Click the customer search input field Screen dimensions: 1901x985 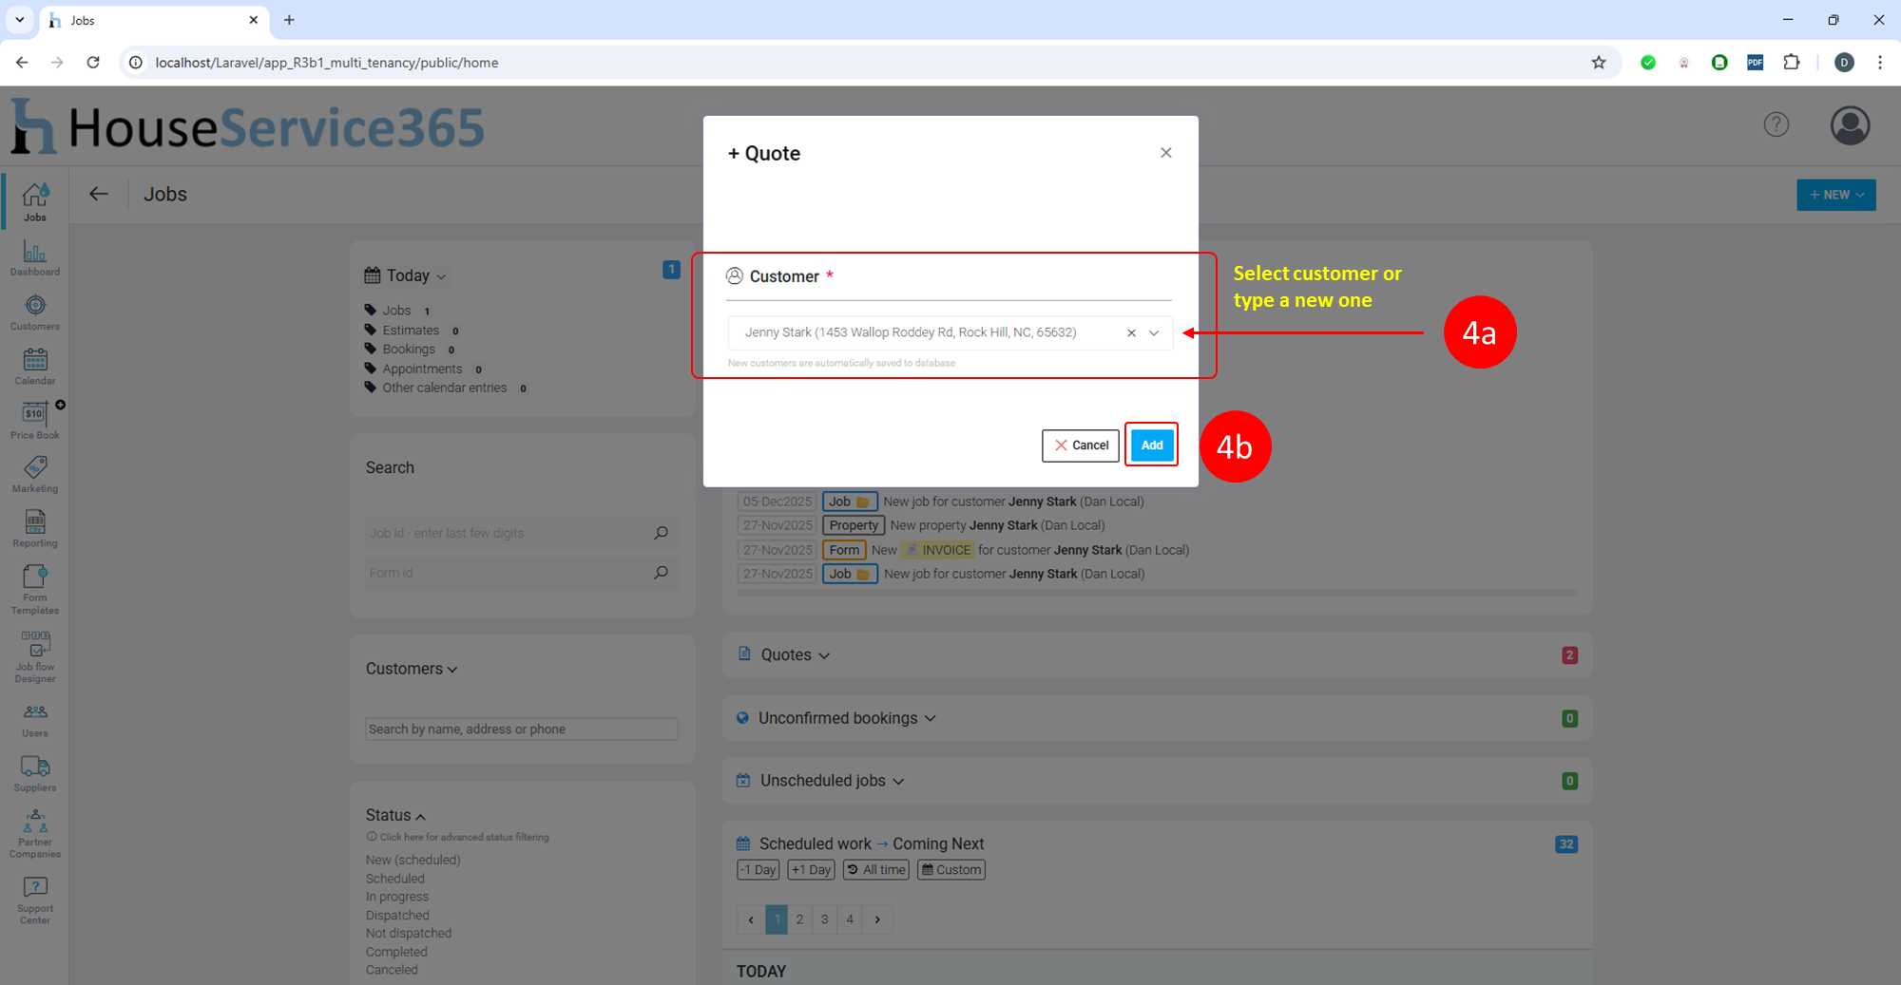pos(521,729)
